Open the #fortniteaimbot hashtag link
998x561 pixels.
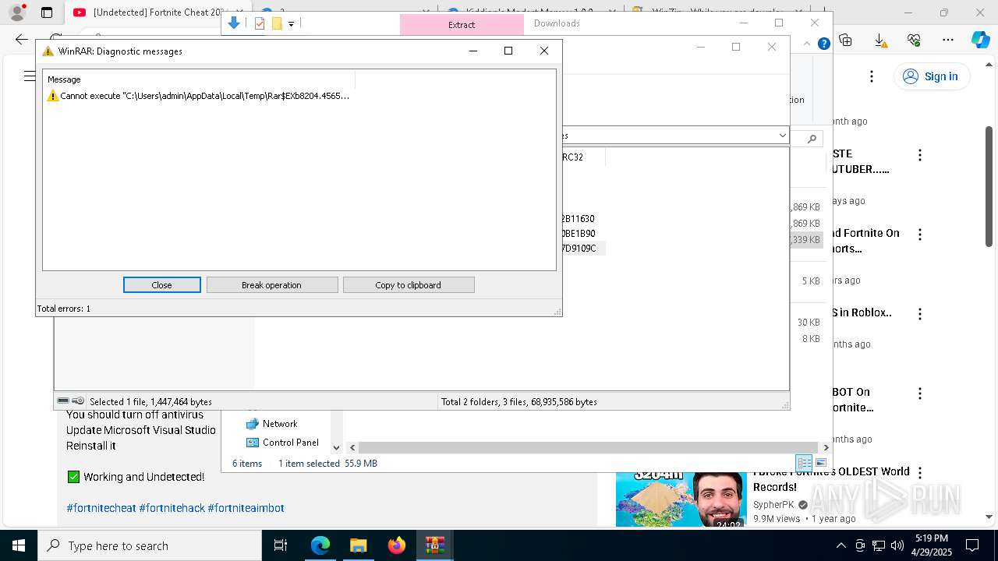click(246, 508)
